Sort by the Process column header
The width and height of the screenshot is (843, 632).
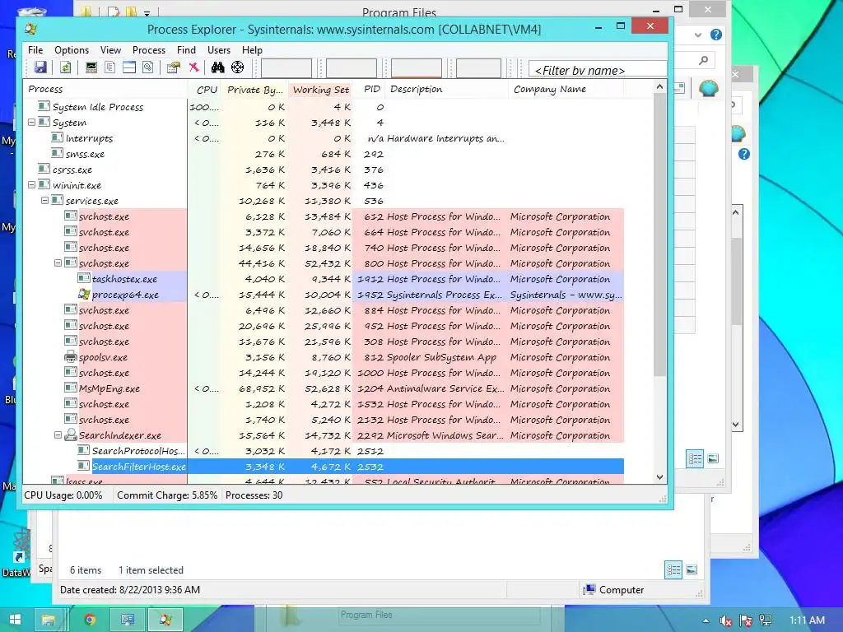[105, 89]
